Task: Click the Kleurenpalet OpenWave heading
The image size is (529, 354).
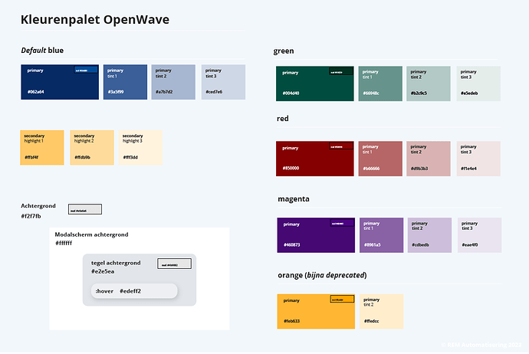Action: [x=95, y=19]
